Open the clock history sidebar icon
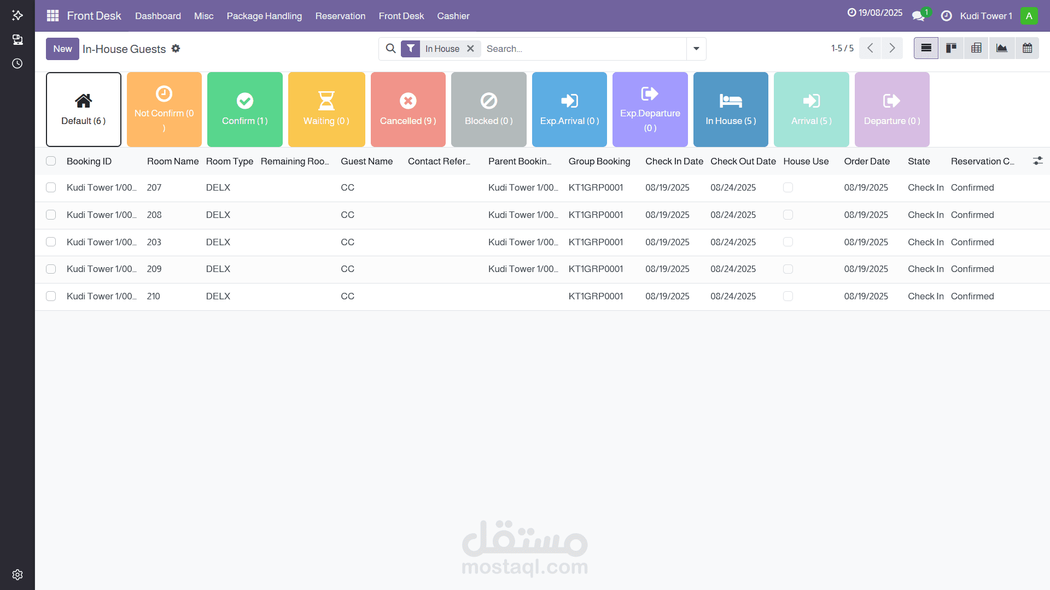This screenshot has height=590, width=1050. (x=17, y=63)
